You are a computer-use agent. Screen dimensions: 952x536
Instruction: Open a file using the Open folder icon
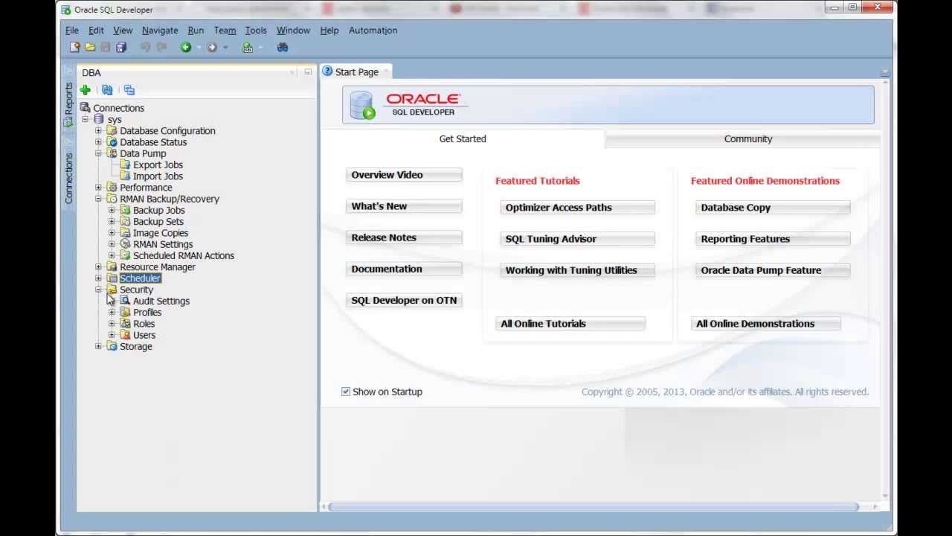pos(91,47)
